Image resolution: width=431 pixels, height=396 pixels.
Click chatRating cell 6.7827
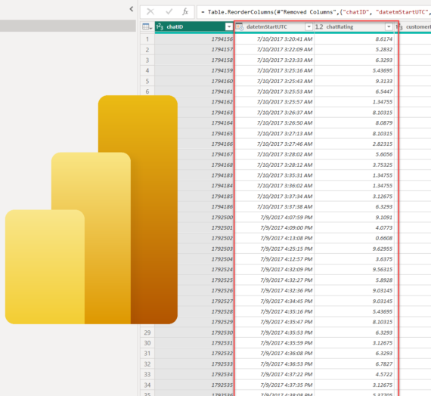point(354,364)
